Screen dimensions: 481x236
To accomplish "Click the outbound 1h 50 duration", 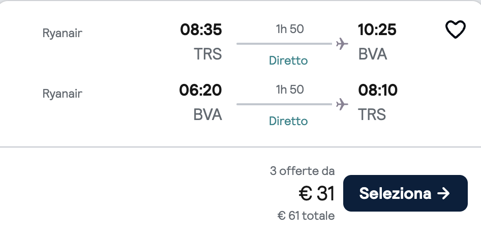I will tap(290, 29).
